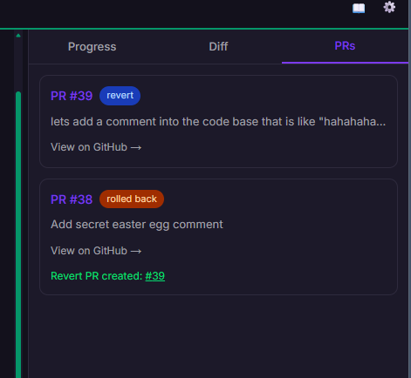View PR #39 on GitHub
This screenshot has width=411, height=378.
(96, 147)
